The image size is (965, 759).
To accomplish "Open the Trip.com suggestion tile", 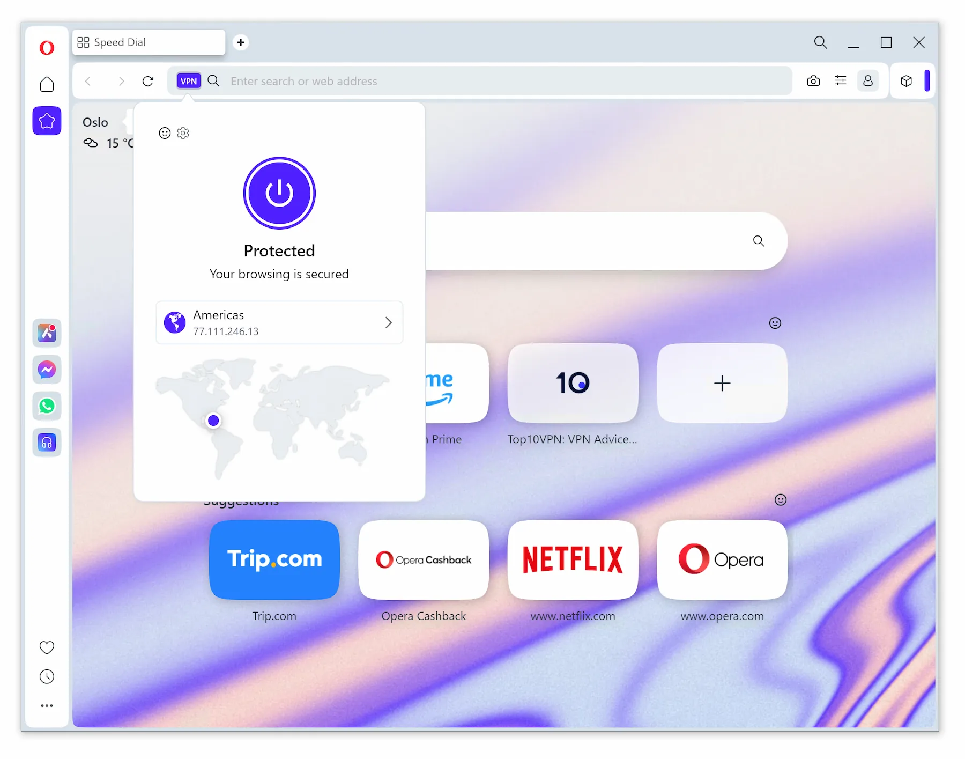I will [274, 559].
